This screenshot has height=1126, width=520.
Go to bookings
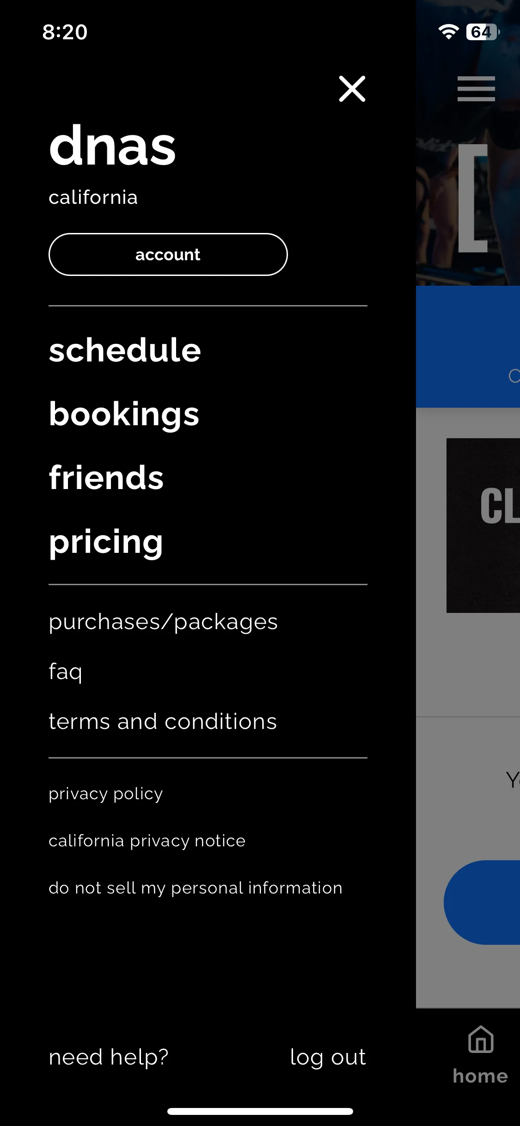click(x=124, y=415)
